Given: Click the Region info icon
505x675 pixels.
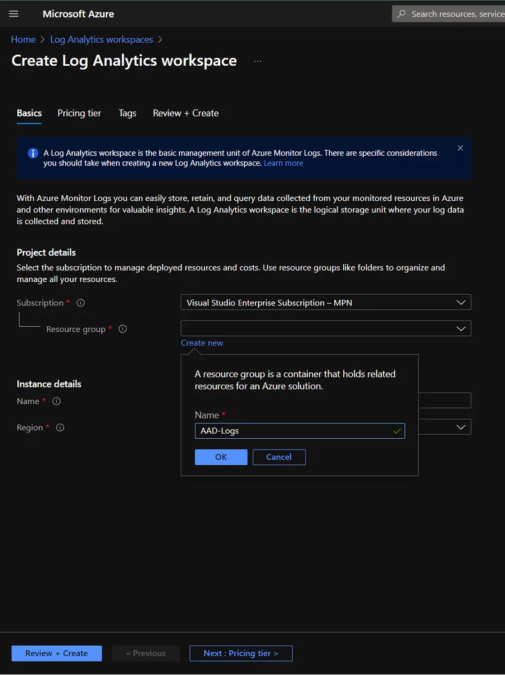Looking at the screenshot, I should click(x=60, y=427).
